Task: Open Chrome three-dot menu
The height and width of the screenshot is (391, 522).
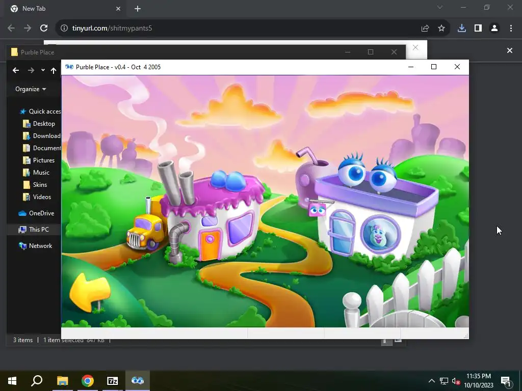Action: coord(511,29)
